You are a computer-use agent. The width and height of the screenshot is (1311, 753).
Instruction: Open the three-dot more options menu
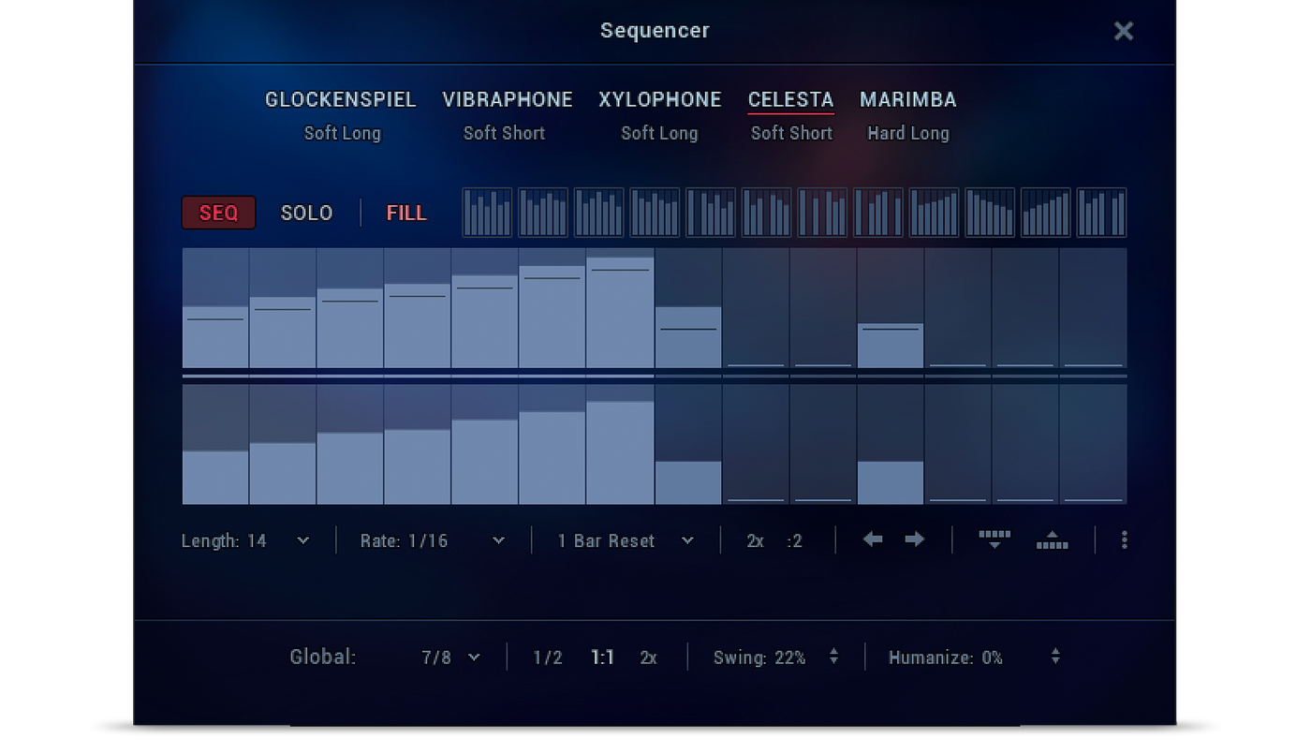click(x=1124, y=539)
